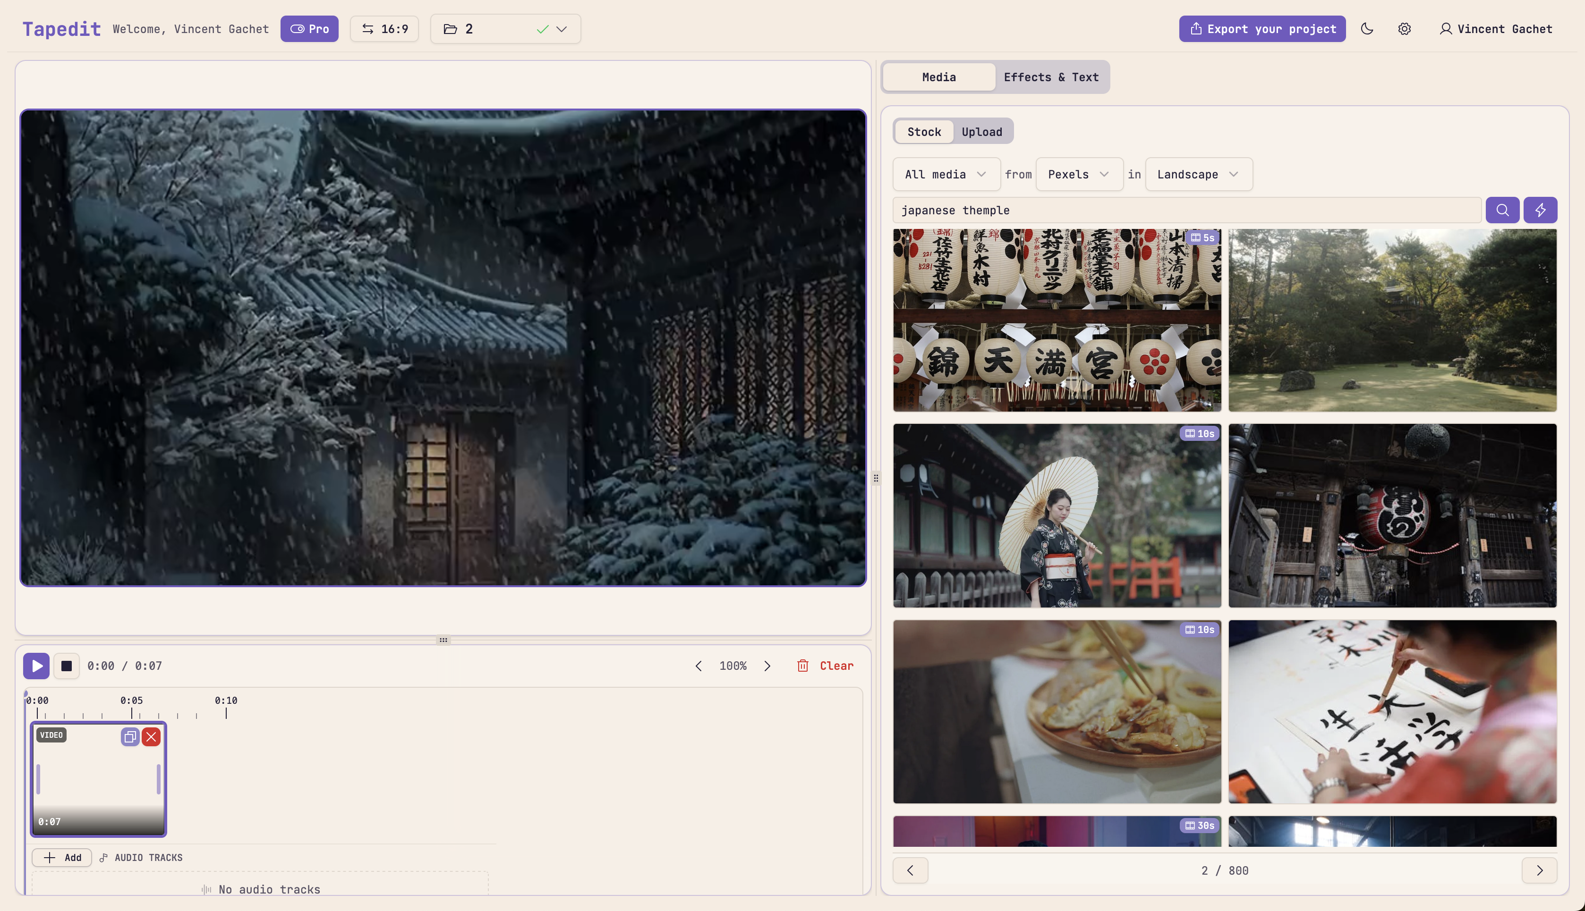Go to next stock media page
This screenshot has height=911, width=1585.
click(1539, 870)
